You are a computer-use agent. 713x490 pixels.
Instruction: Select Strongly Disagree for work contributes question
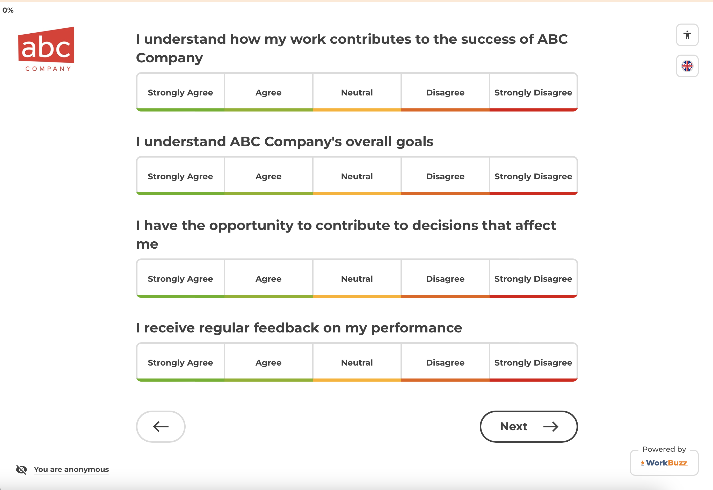click(533, 92)
